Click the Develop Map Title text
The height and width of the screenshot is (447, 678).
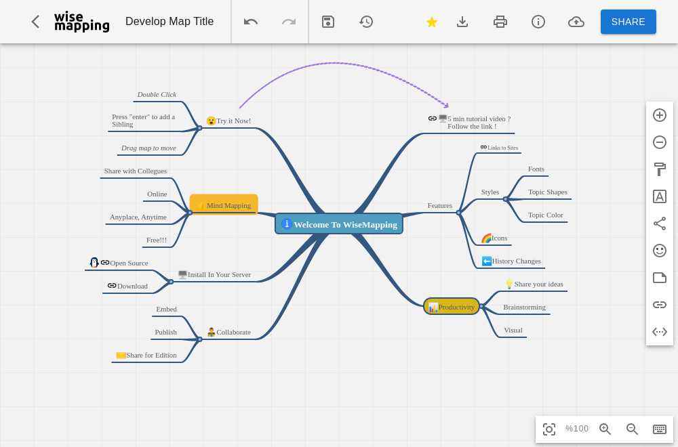[x=169, y=22]
